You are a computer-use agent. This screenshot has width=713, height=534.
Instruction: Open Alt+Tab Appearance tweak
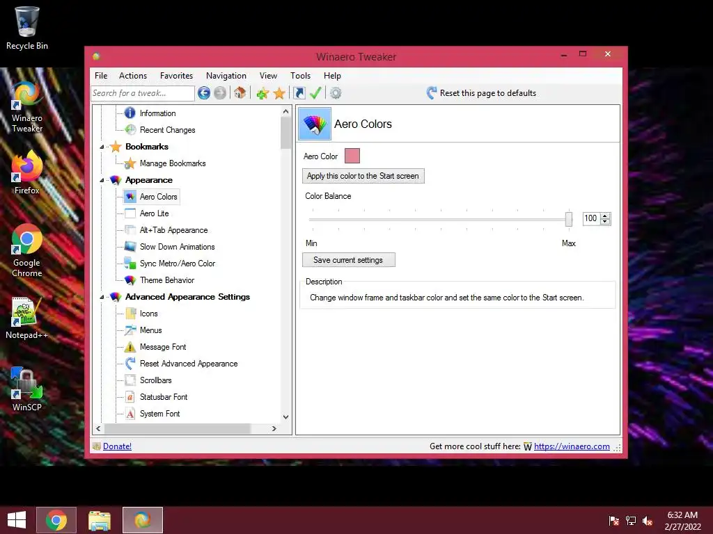173,230
